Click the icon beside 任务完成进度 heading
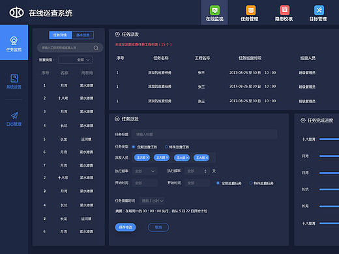Image resolution: width=339 pixels, height=254 pixels. click(x=302, y=120)
